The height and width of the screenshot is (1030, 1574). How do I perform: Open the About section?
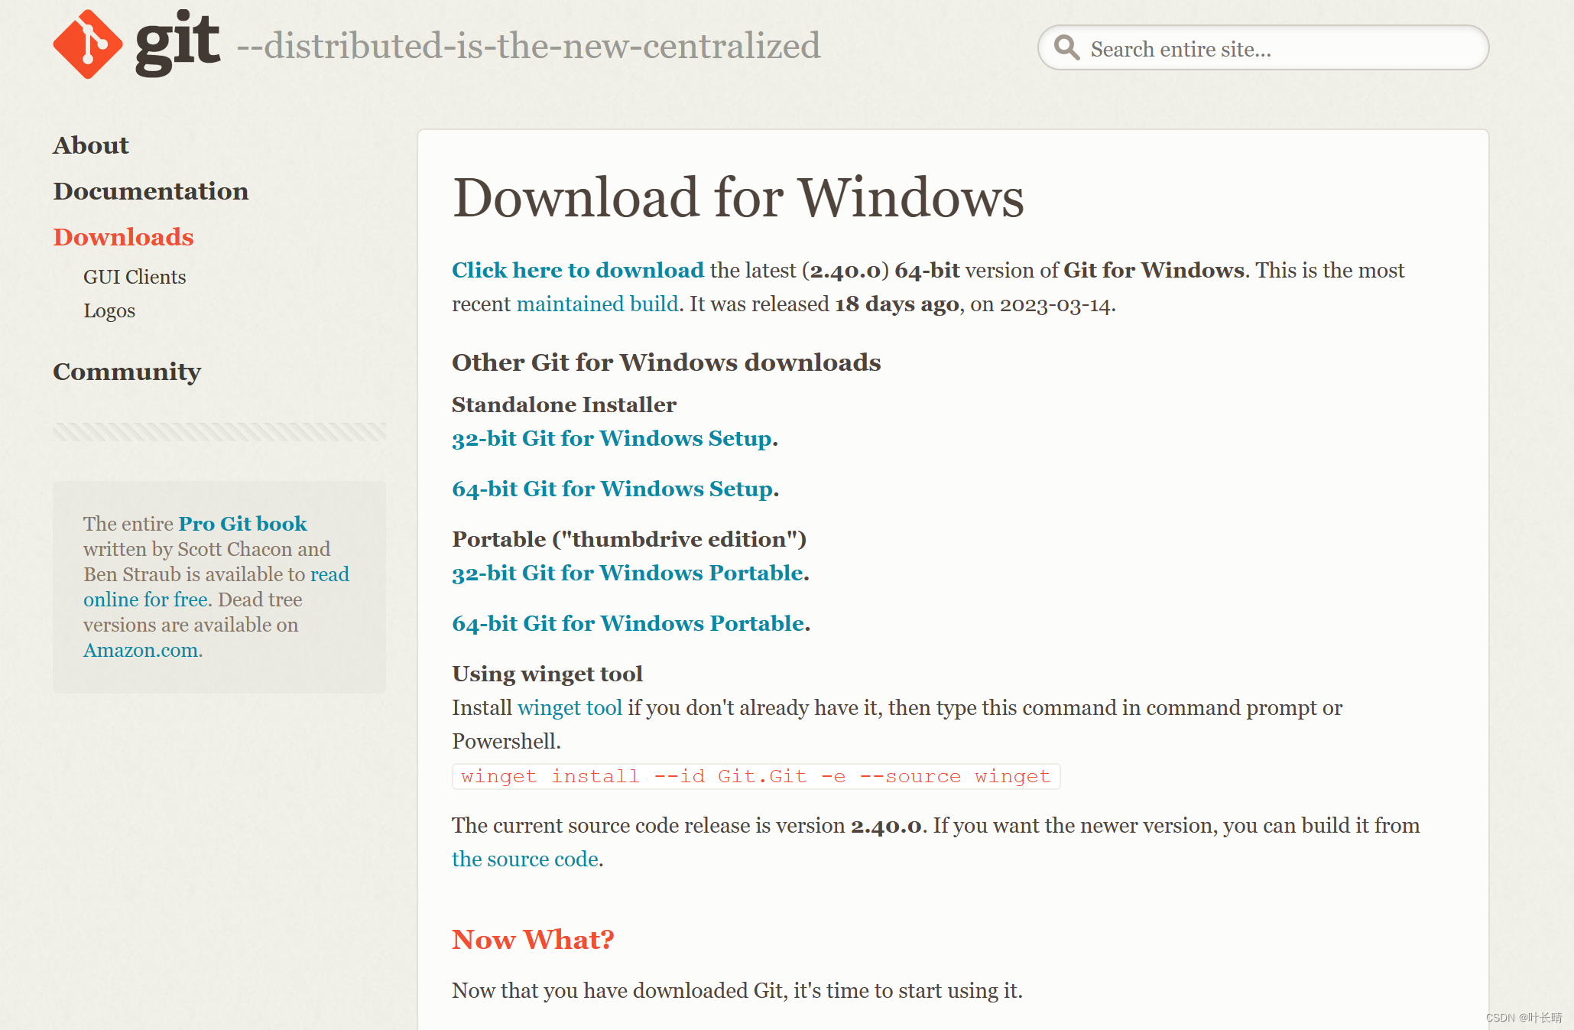coord(91,145)
